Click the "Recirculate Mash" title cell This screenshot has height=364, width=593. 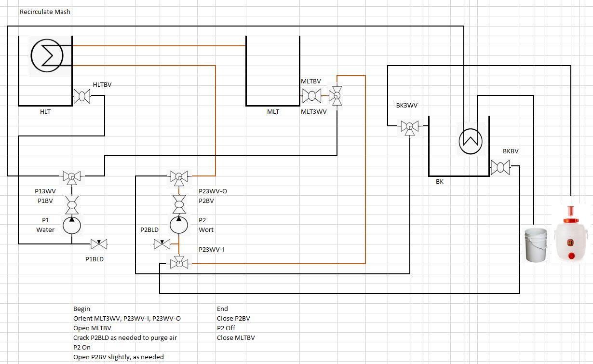tap(45, 12)
